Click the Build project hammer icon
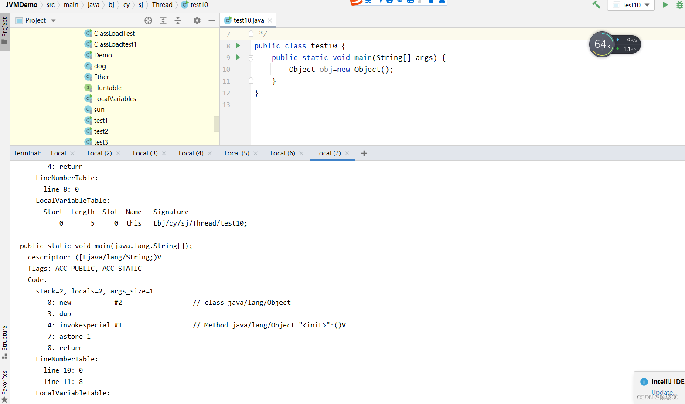The width and height of the screenshot is (685, 404). (596, 5)
